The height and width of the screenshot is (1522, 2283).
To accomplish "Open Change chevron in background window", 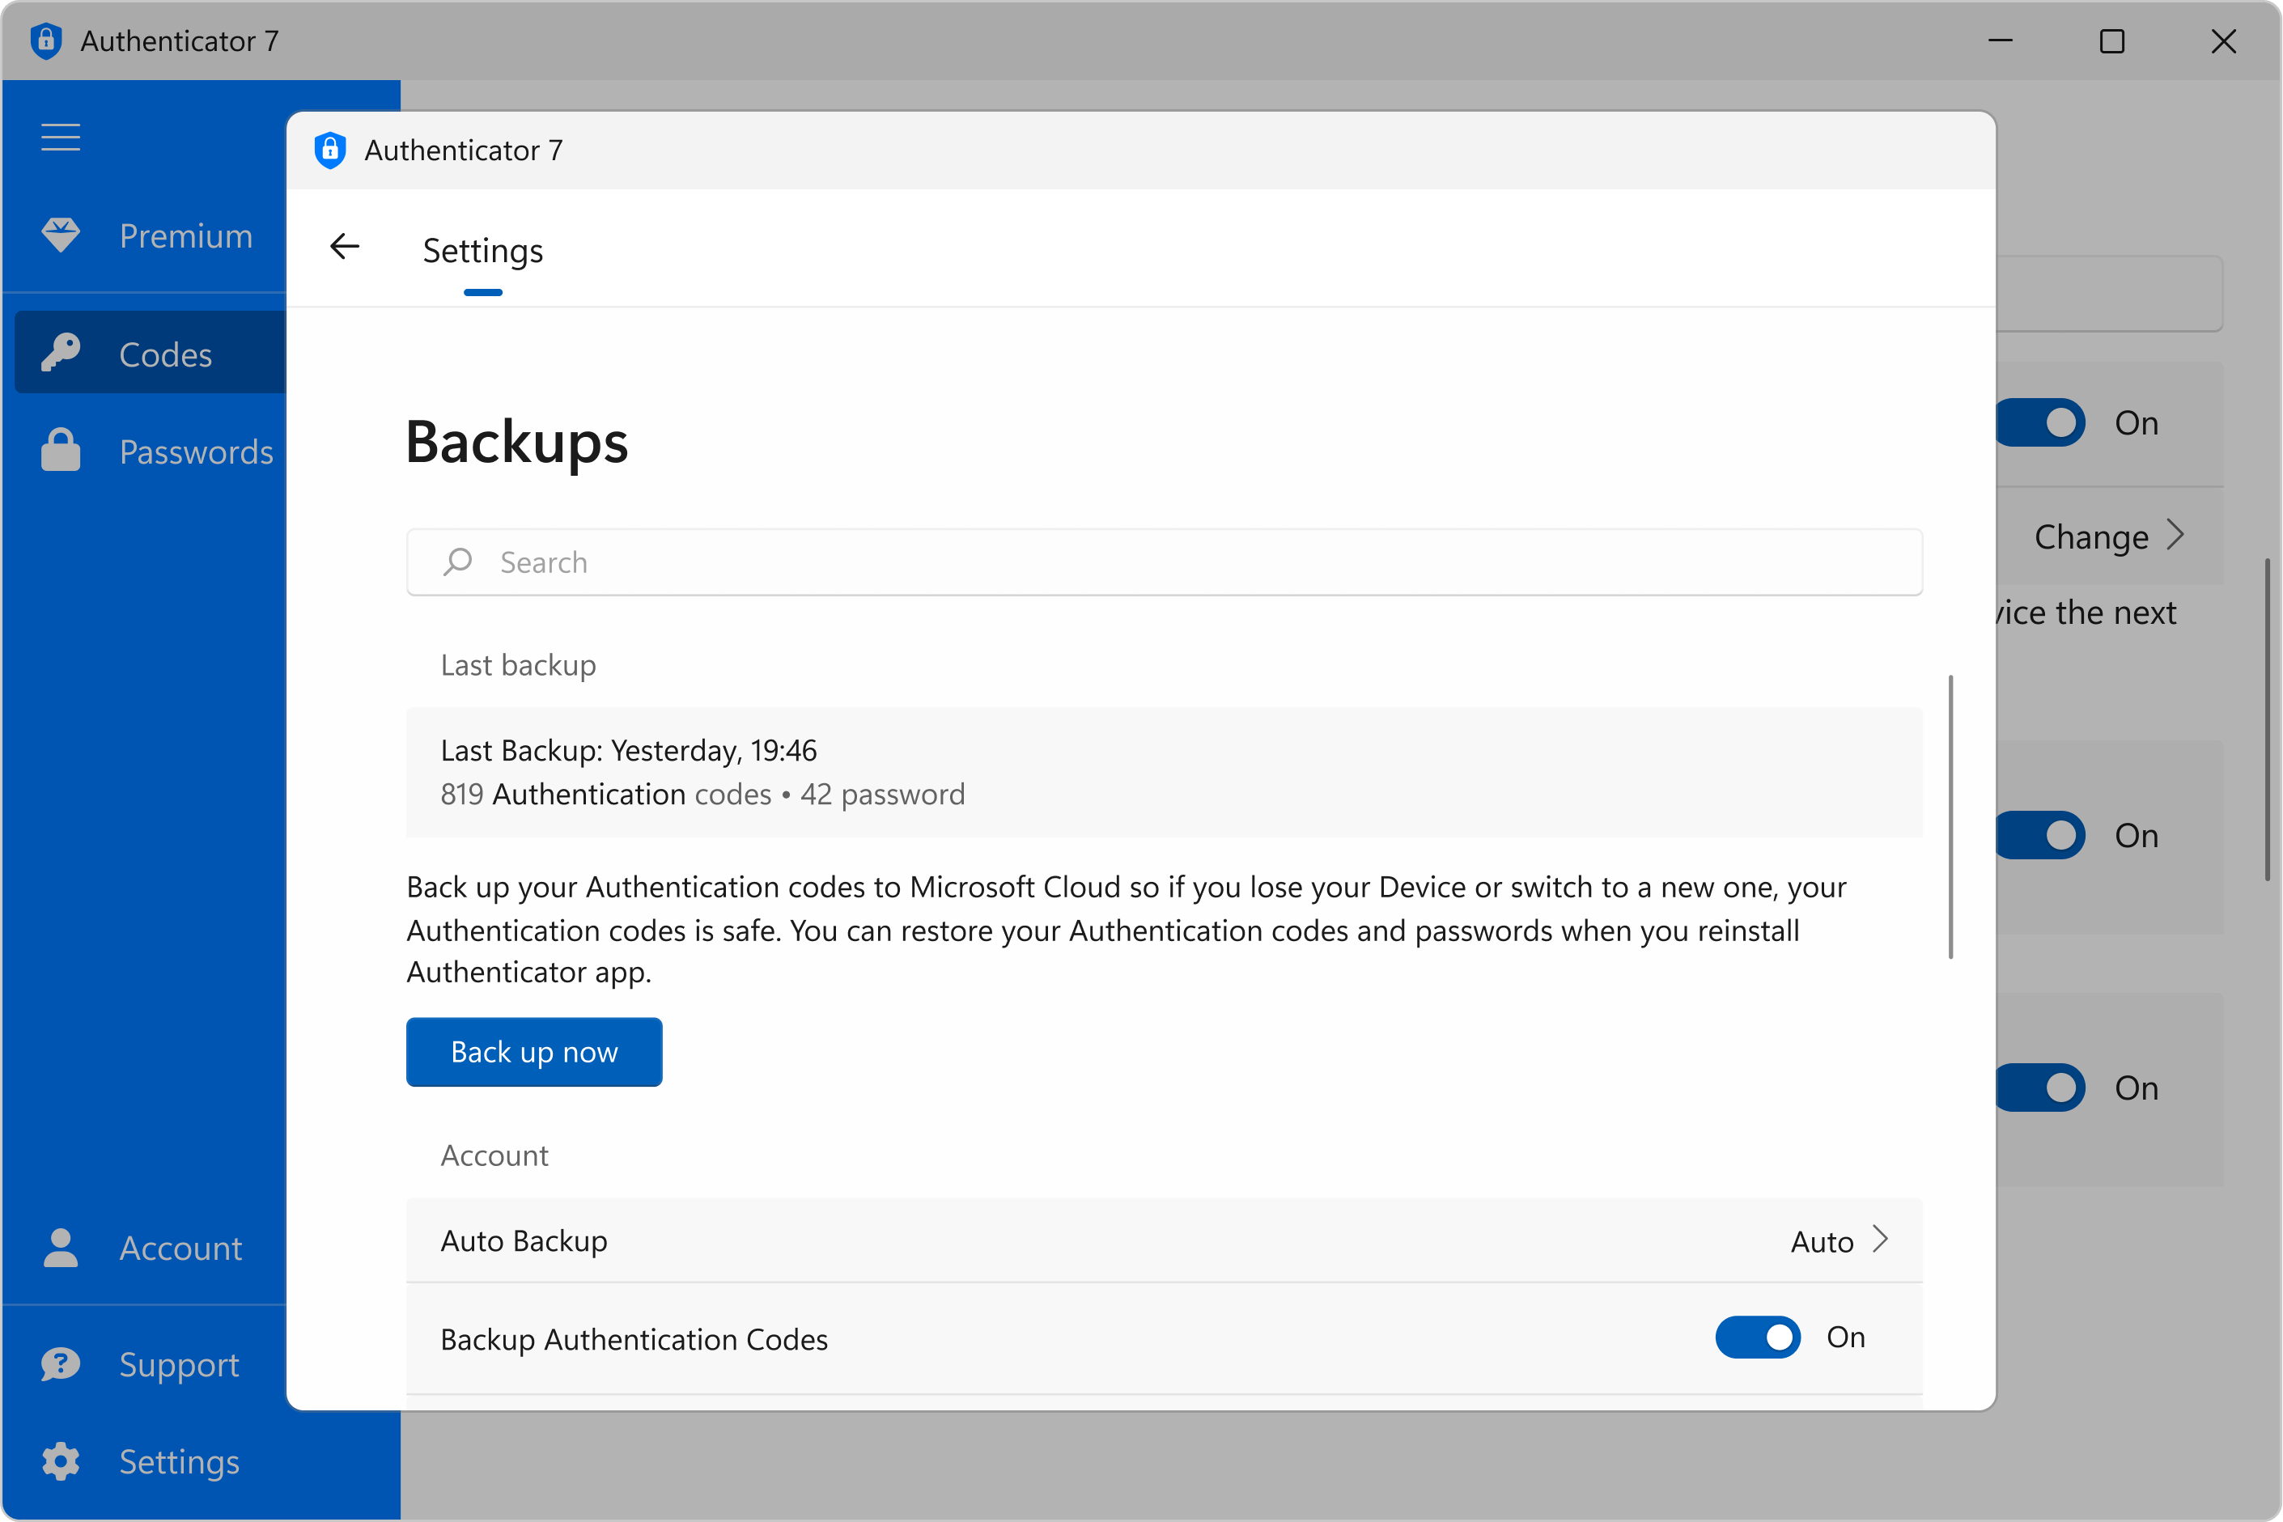I will click(2175, 535).
